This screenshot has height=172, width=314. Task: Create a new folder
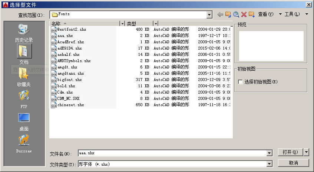(x=252, y=14)
